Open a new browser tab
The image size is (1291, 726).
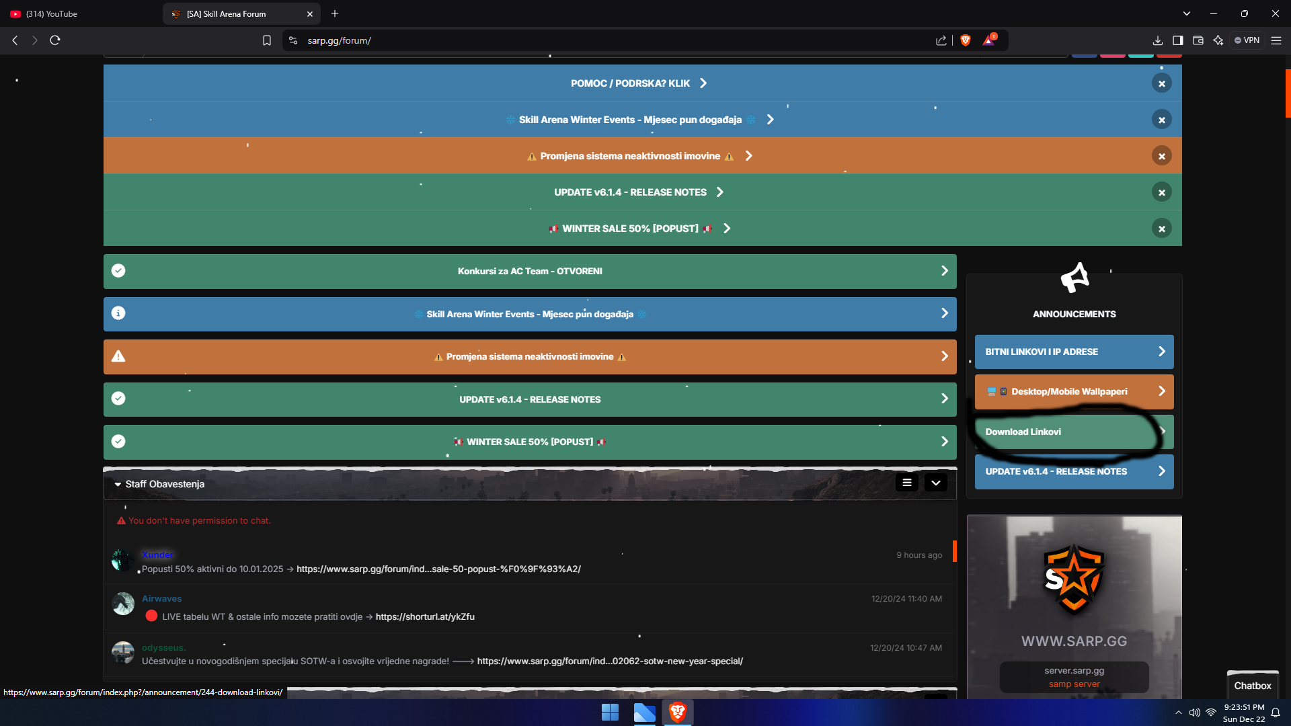(x=335, y=13)
